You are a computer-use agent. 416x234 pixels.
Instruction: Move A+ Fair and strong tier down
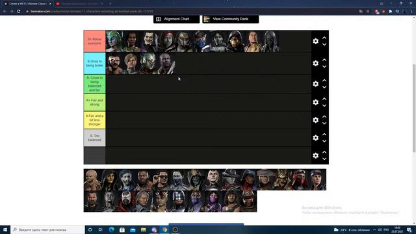point(324,105)
